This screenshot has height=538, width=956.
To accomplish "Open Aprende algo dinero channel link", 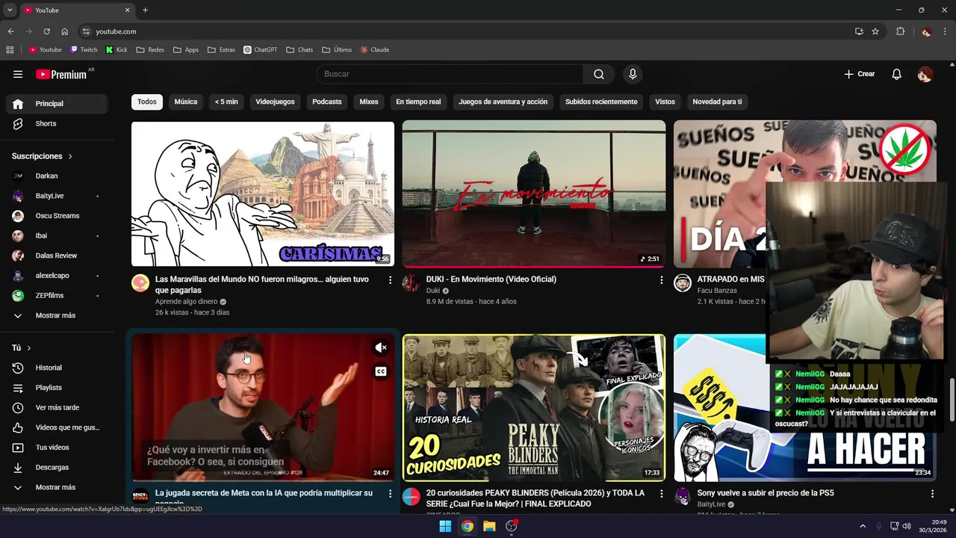I will pyautogui.click(x=186, y=302).
